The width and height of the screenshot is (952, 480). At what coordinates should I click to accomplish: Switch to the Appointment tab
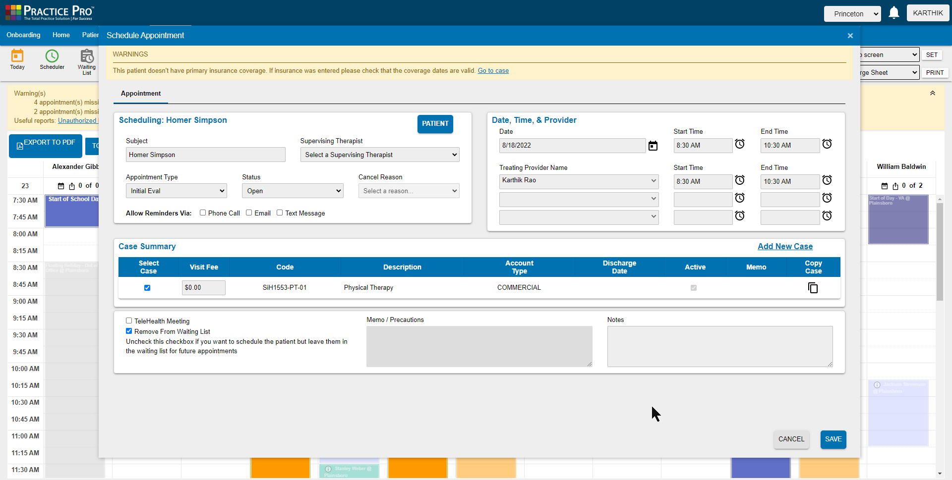click(x=140, y=93)
